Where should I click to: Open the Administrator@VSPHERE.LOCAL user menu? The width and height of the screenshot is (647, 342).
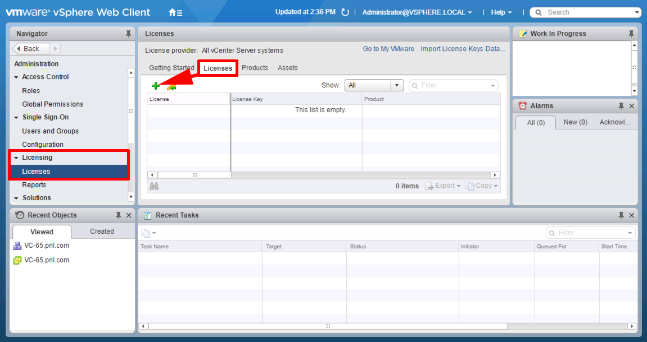pyautogui.click(x=417, y=12)
